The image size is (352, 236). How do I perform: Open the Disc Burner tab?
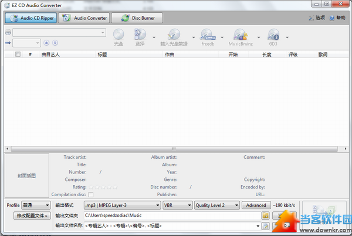[137, 18]
